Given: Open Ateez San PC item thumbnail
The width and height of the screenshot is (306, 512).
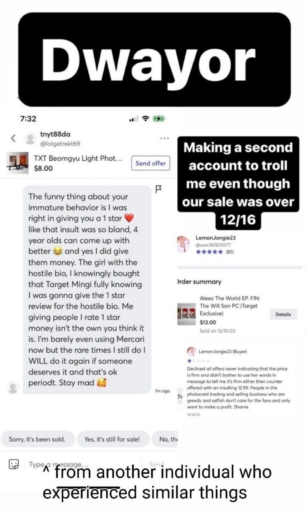Looking at the screenshot, I should coord(187,314).
